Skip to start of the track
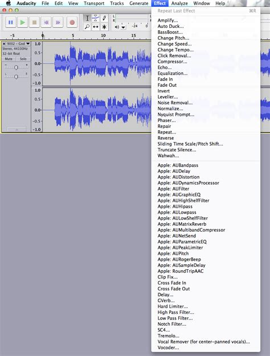Screen dimensions: 270x356 pos(46,22)
